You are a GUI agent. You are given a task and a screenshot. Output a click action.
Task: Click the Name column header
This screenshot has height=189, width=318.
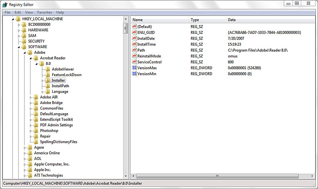(x=160, y=20)
